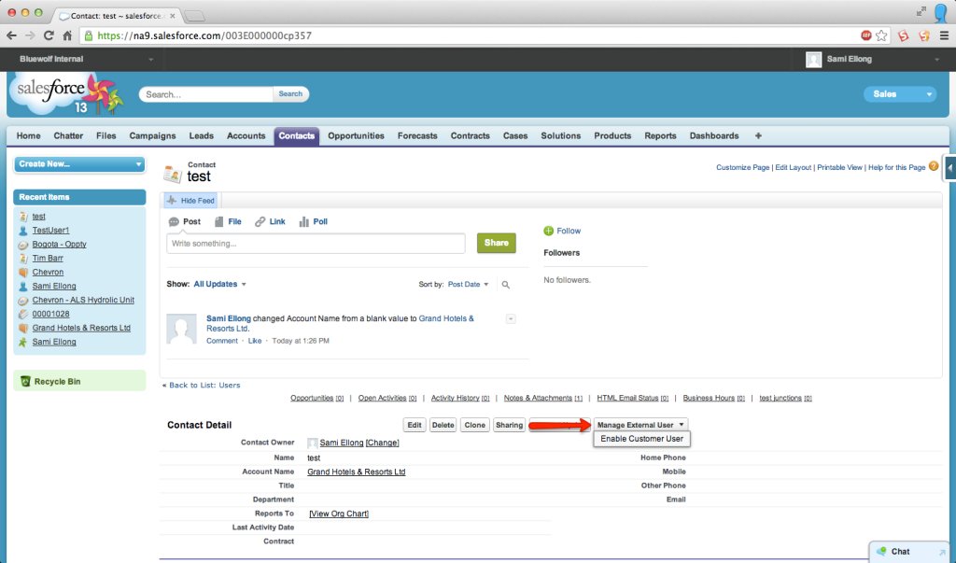This screenshot has height=563, width=956.
Task: Click the Clone button
Action: click(475, 425)
